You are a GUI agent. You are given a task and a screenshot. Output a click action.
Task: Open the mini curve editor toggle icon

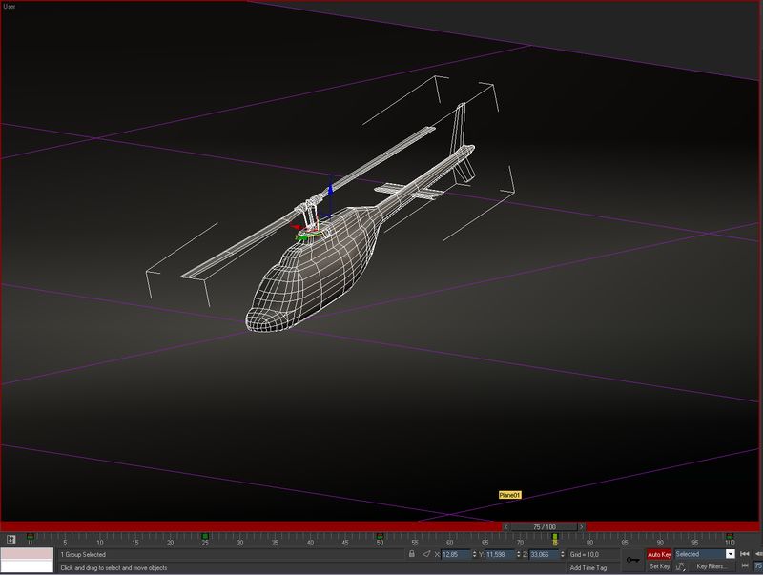(10, 539)
